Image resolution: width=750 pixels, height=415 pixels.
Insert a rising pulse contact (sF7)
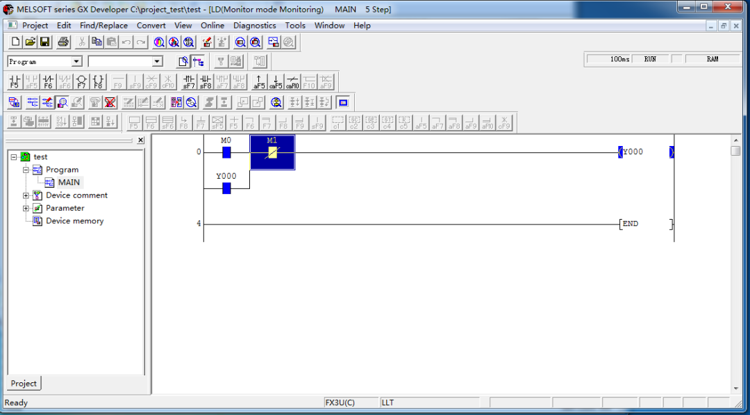pos(189,82)
